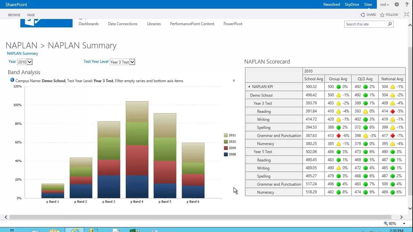Click the zoom magnifier icon in status bar
The width and height of the screenshot is (413, 232).
(x=386, y=223)
